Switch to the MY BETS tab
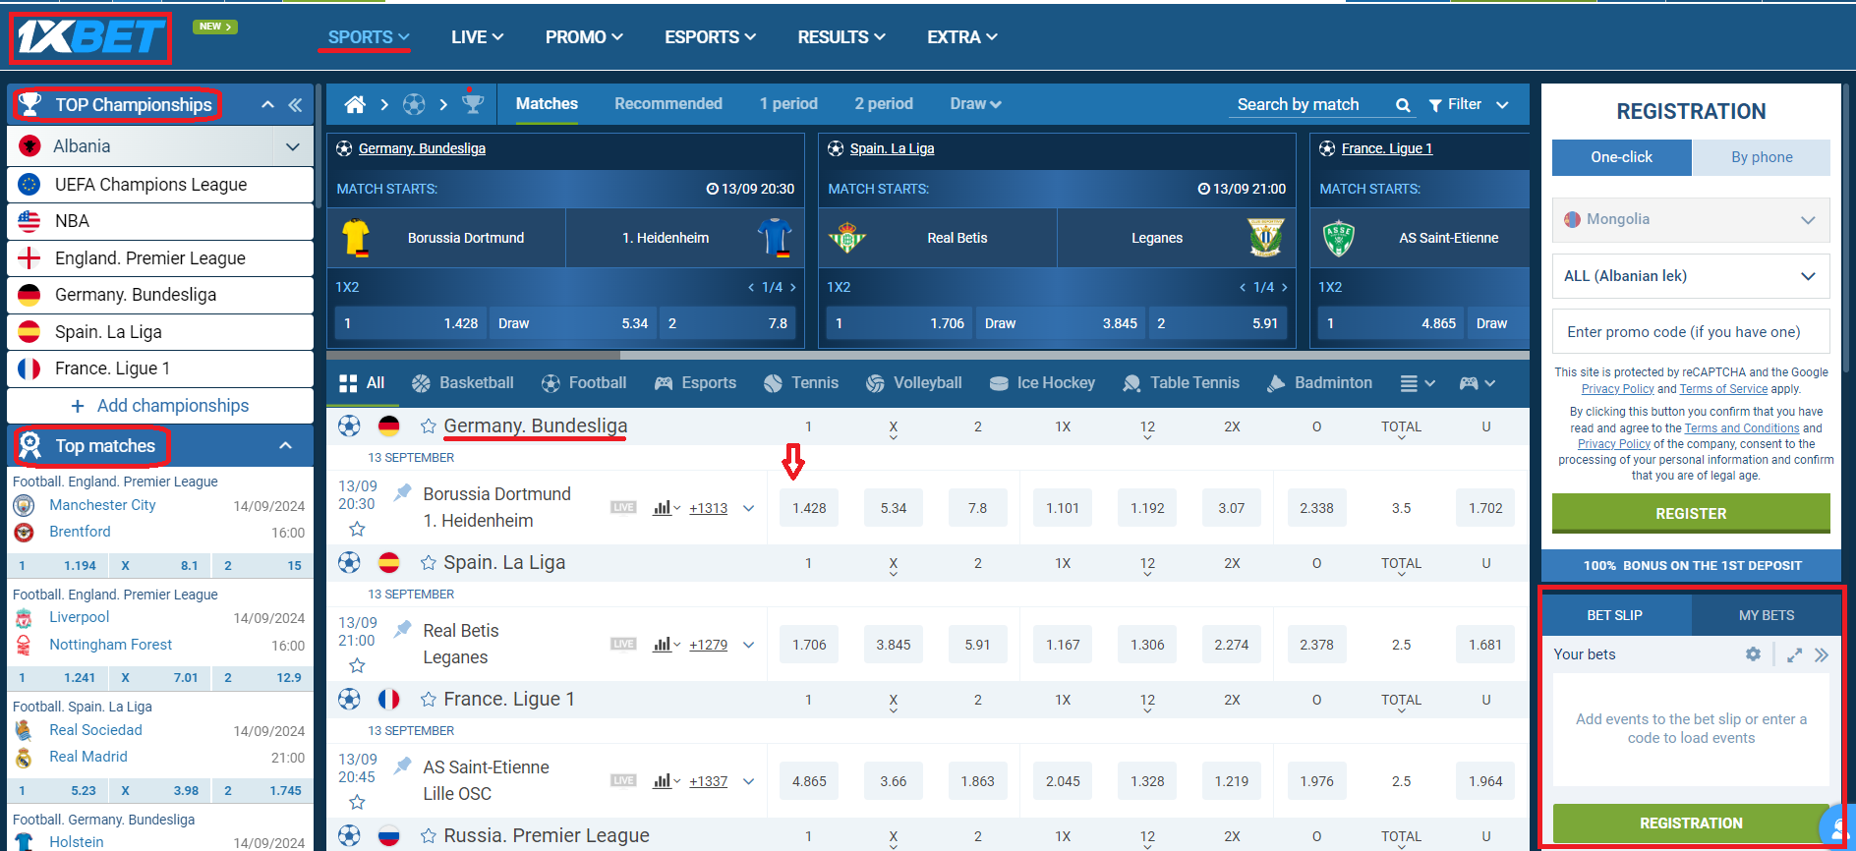Viewport: 1856px width, 851px height. click(1766, 615)
